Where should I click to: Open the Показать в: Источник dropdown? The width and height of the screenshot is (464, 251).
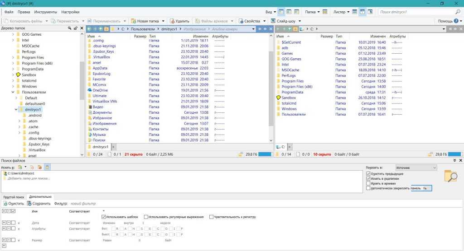[416, 167]
